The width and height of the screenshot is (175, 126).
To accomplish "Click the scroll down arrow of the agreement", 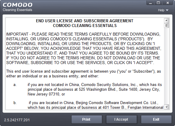I will point(166,107).
